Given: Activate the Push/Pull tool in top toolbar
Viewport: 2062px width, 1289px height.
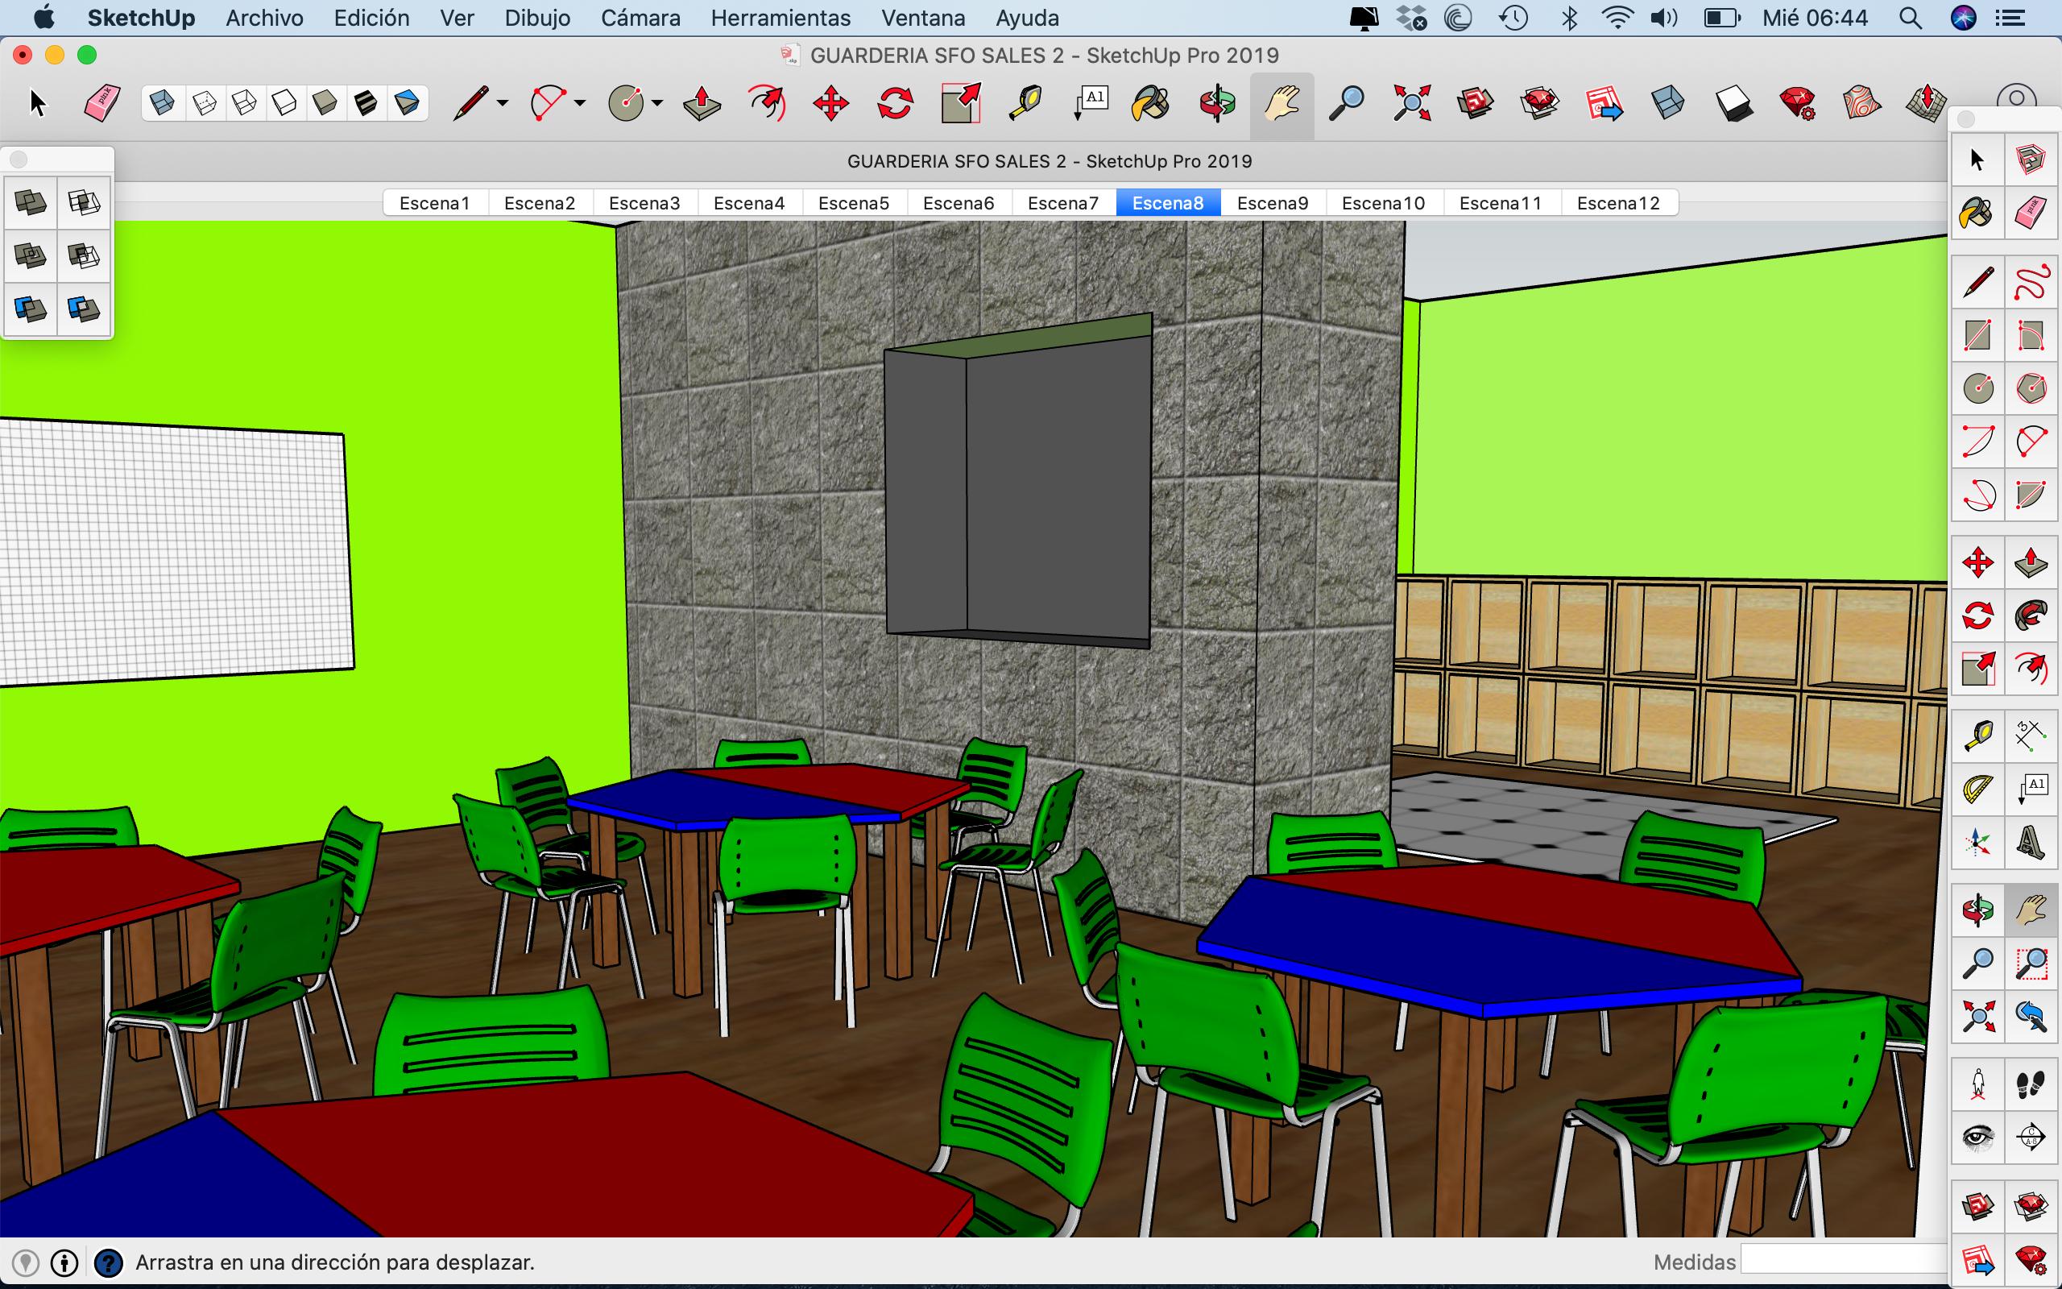Looking at the screenshot, I should [702, 104].
